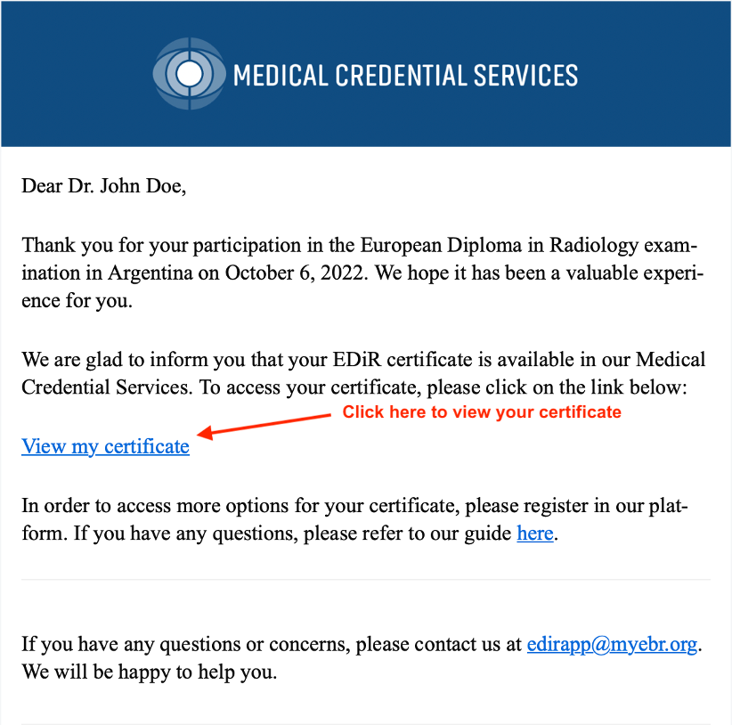
Task: Open the edirapp@myebr.org email link
Action: 612,644
